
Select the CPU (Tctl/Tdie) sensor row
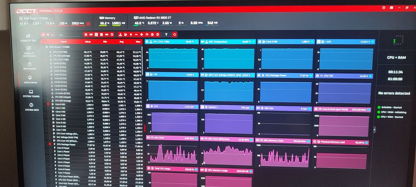click(x=92, y=52)
